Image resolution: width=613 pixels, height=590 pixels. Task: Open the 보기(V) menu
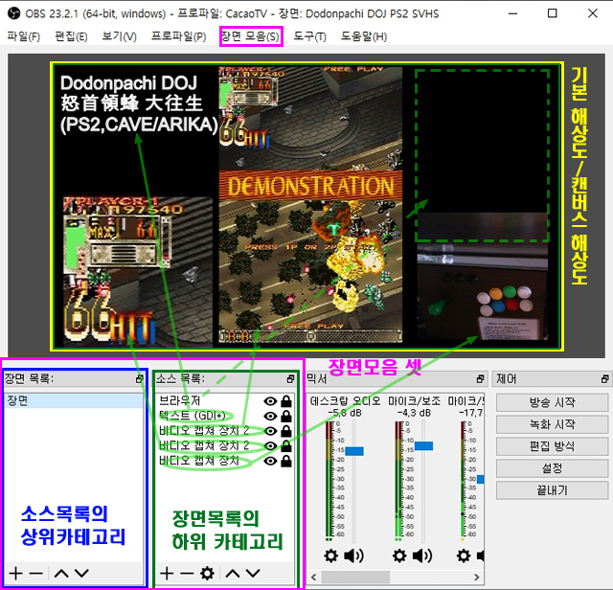coord(119,36)
